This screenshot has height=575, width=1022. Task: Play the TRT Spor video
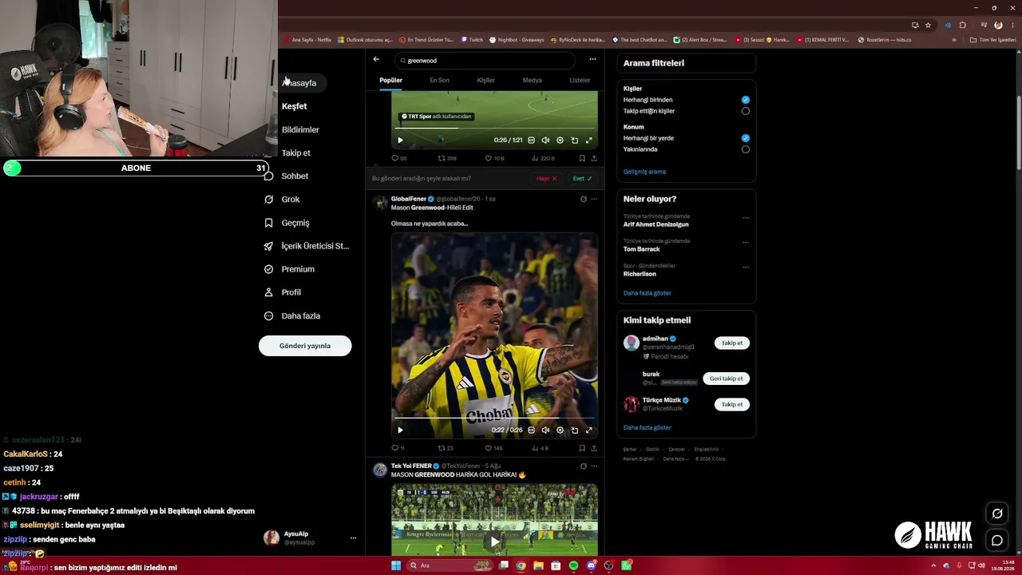(400, 141)
